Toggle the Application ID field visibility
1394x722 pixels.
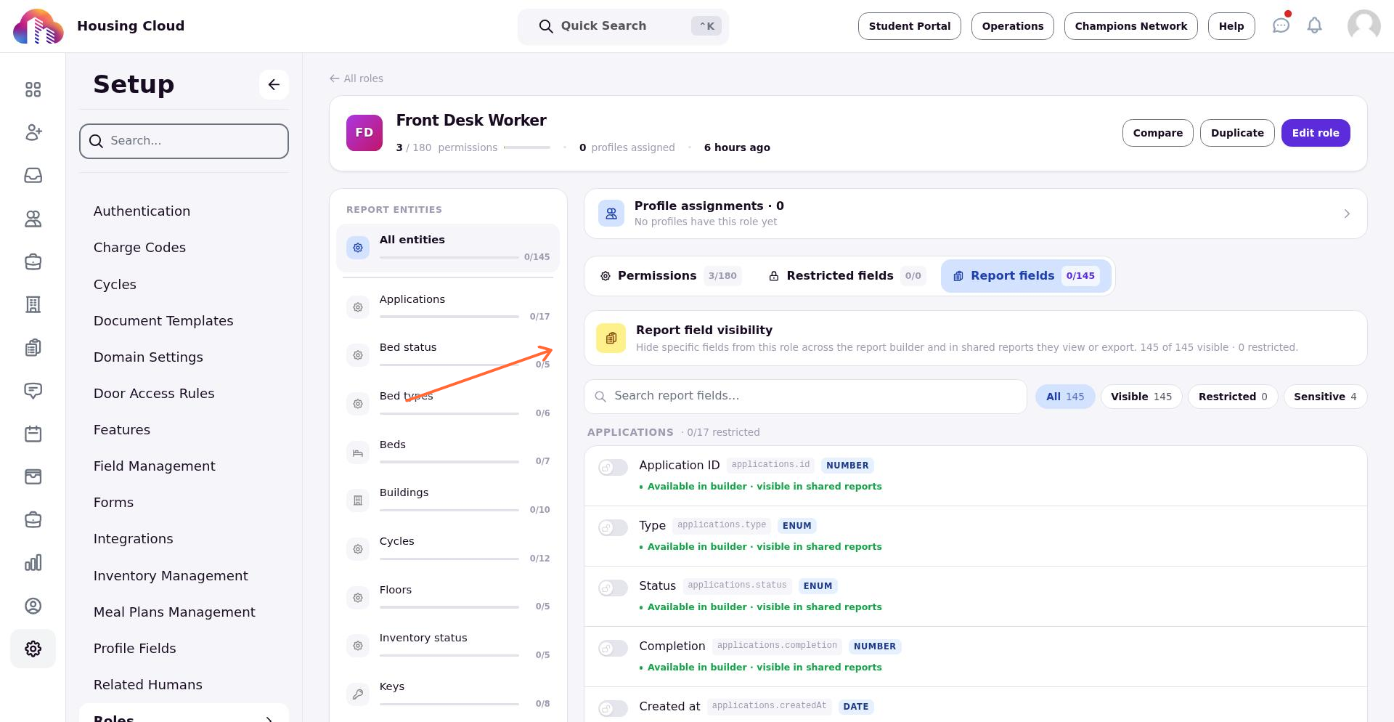pyautogui.click(x=613, y=467)
